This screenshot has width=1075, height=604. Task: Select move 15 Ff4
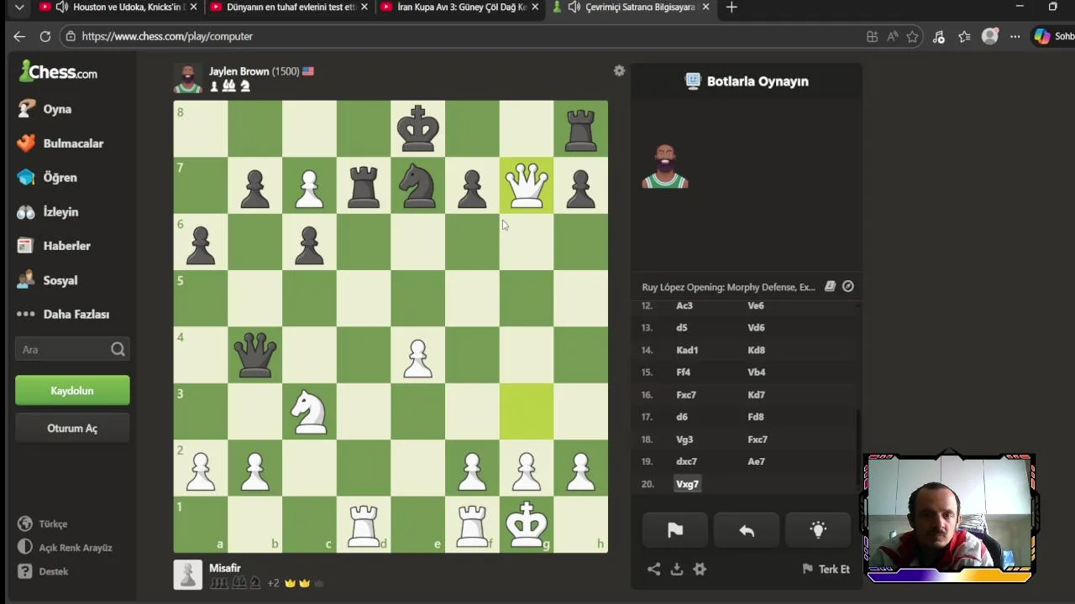(x=683, y=372)
